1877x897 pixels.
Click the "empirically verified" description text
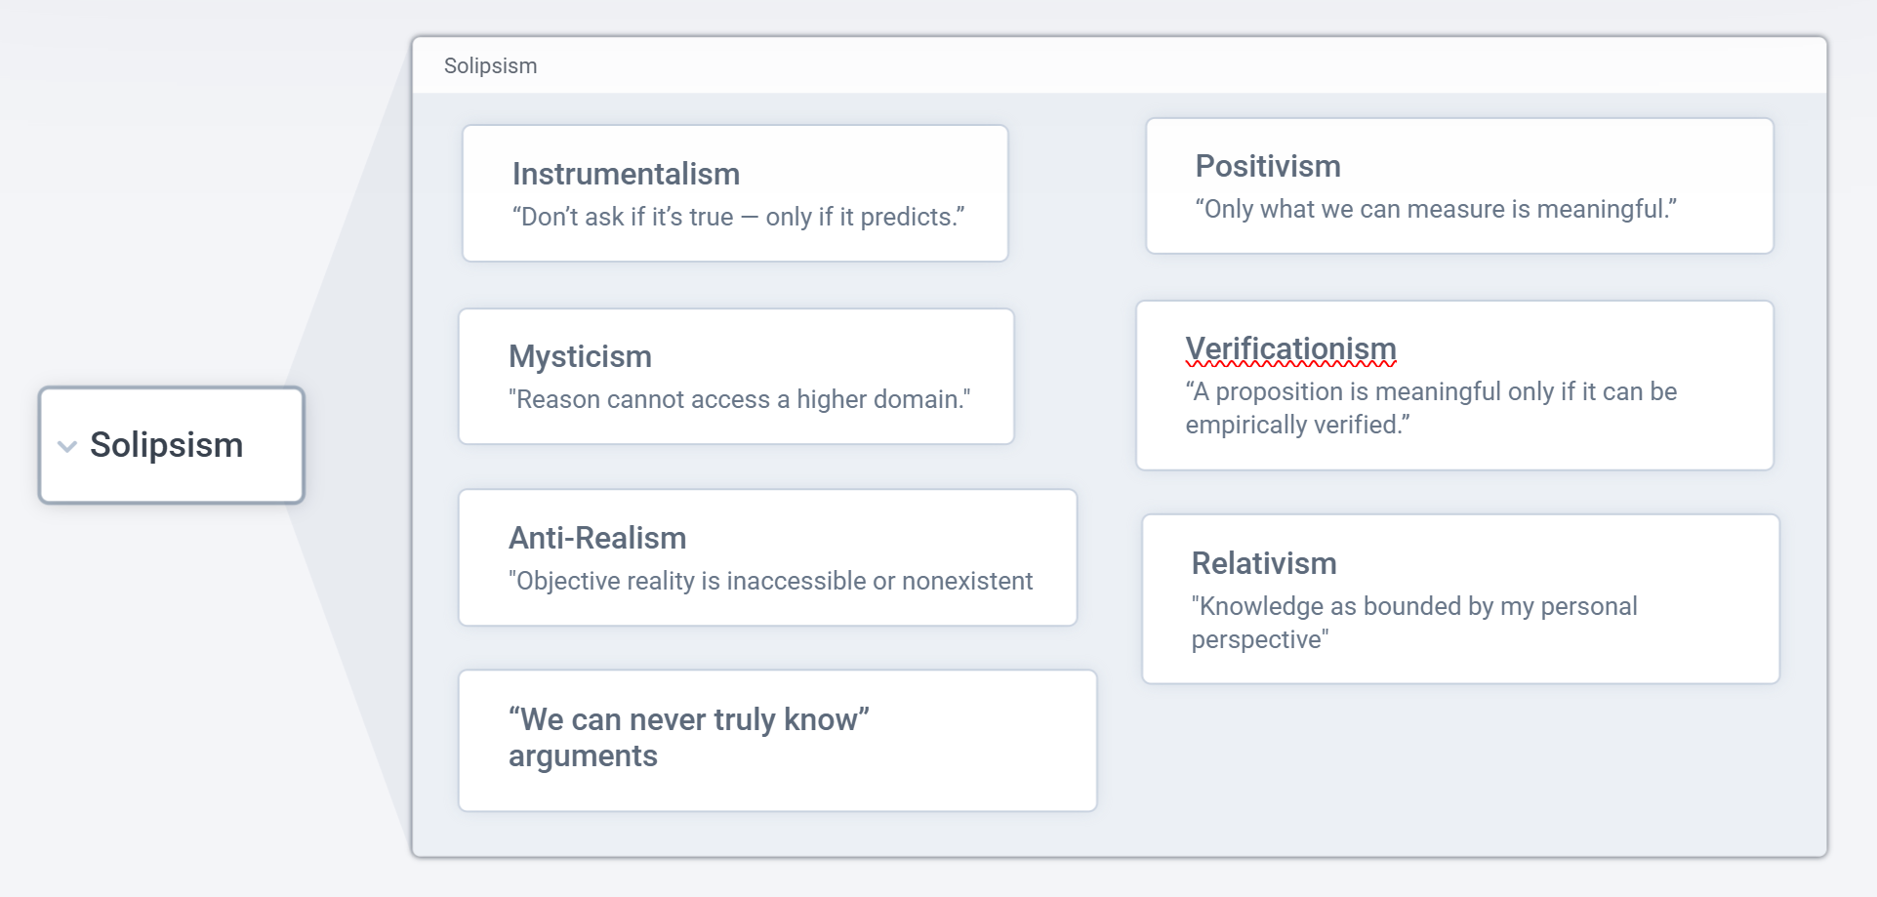tap(1297, 425)
